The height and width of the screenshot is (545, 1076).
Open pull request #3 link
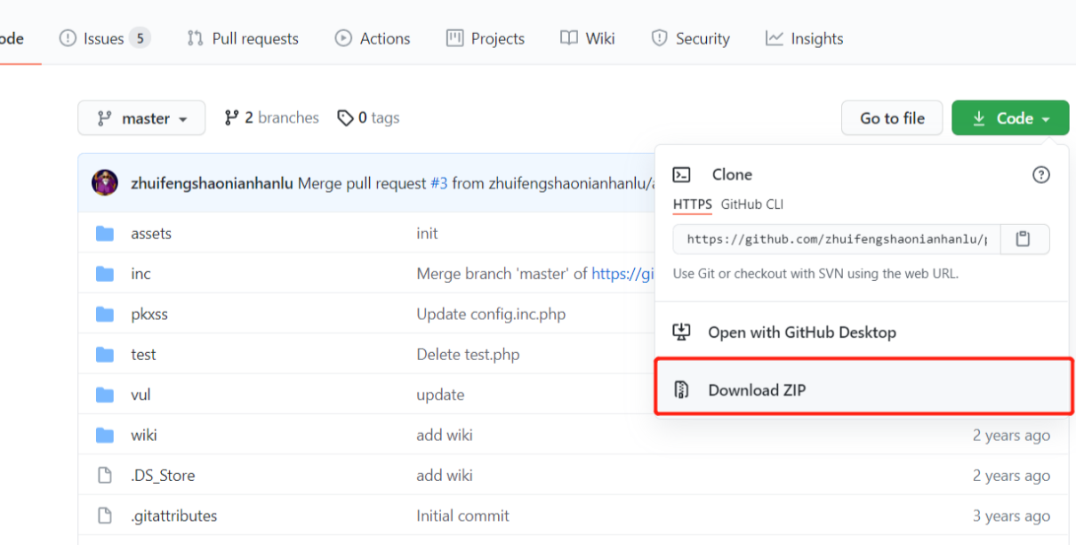coord(439,184)
